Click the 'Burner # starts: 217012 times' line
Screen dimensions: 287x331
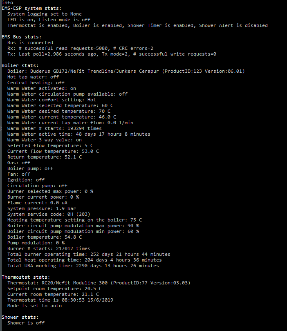[x=49, y=248]
